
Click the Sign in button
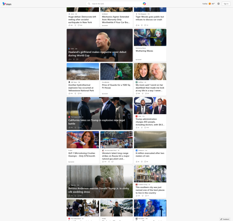tap(226, 4)
